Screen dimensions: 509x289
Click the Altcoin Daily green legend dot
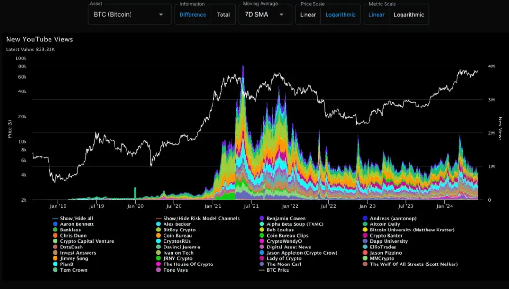(365, 224)
